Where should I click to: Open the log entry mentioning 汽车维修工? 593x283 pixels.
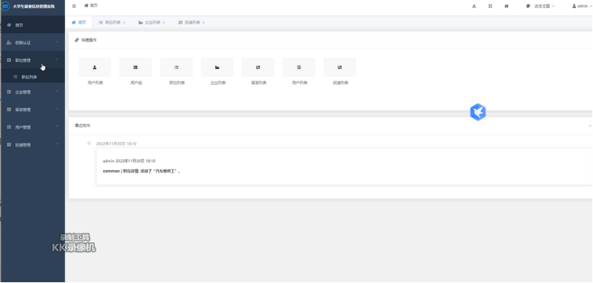pyautogui.click(x=142, y=171)
